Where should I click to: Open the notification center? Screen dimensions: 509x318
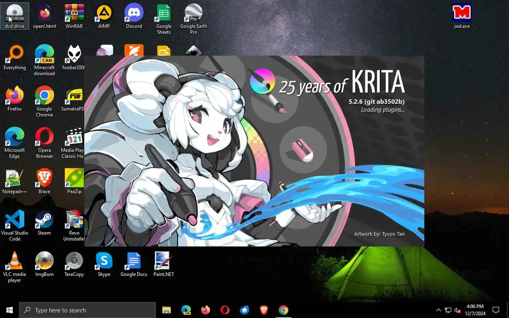tap(496, 310)
